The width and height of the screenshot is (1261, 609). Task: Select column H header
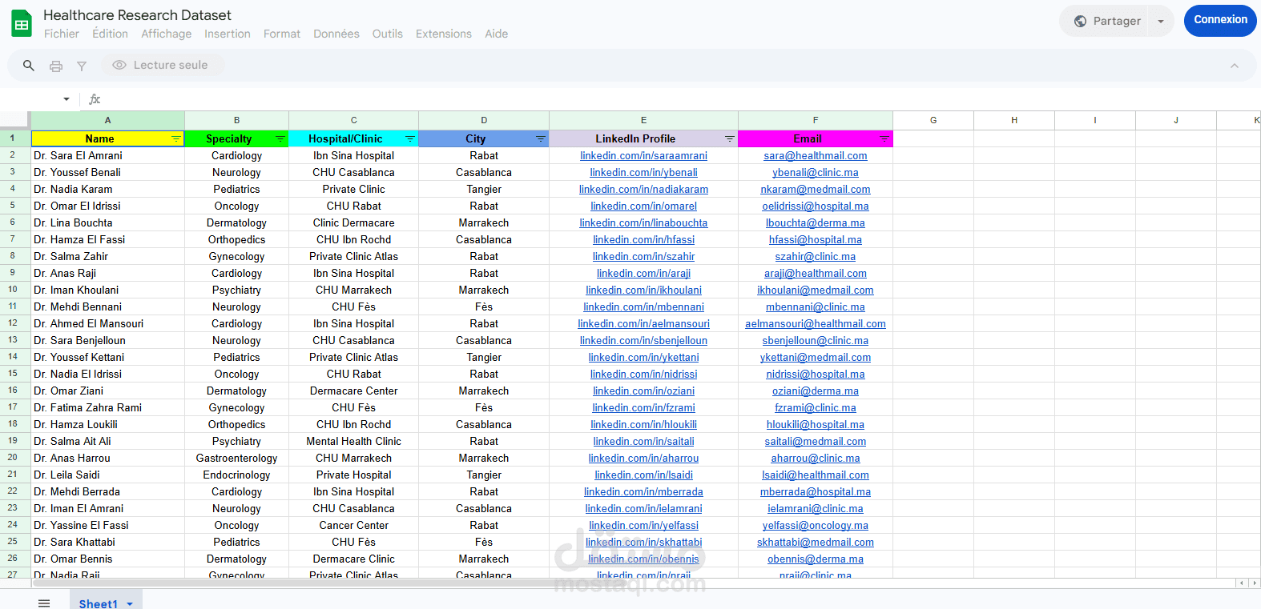pyautogui.click(x=1014, y=120)
